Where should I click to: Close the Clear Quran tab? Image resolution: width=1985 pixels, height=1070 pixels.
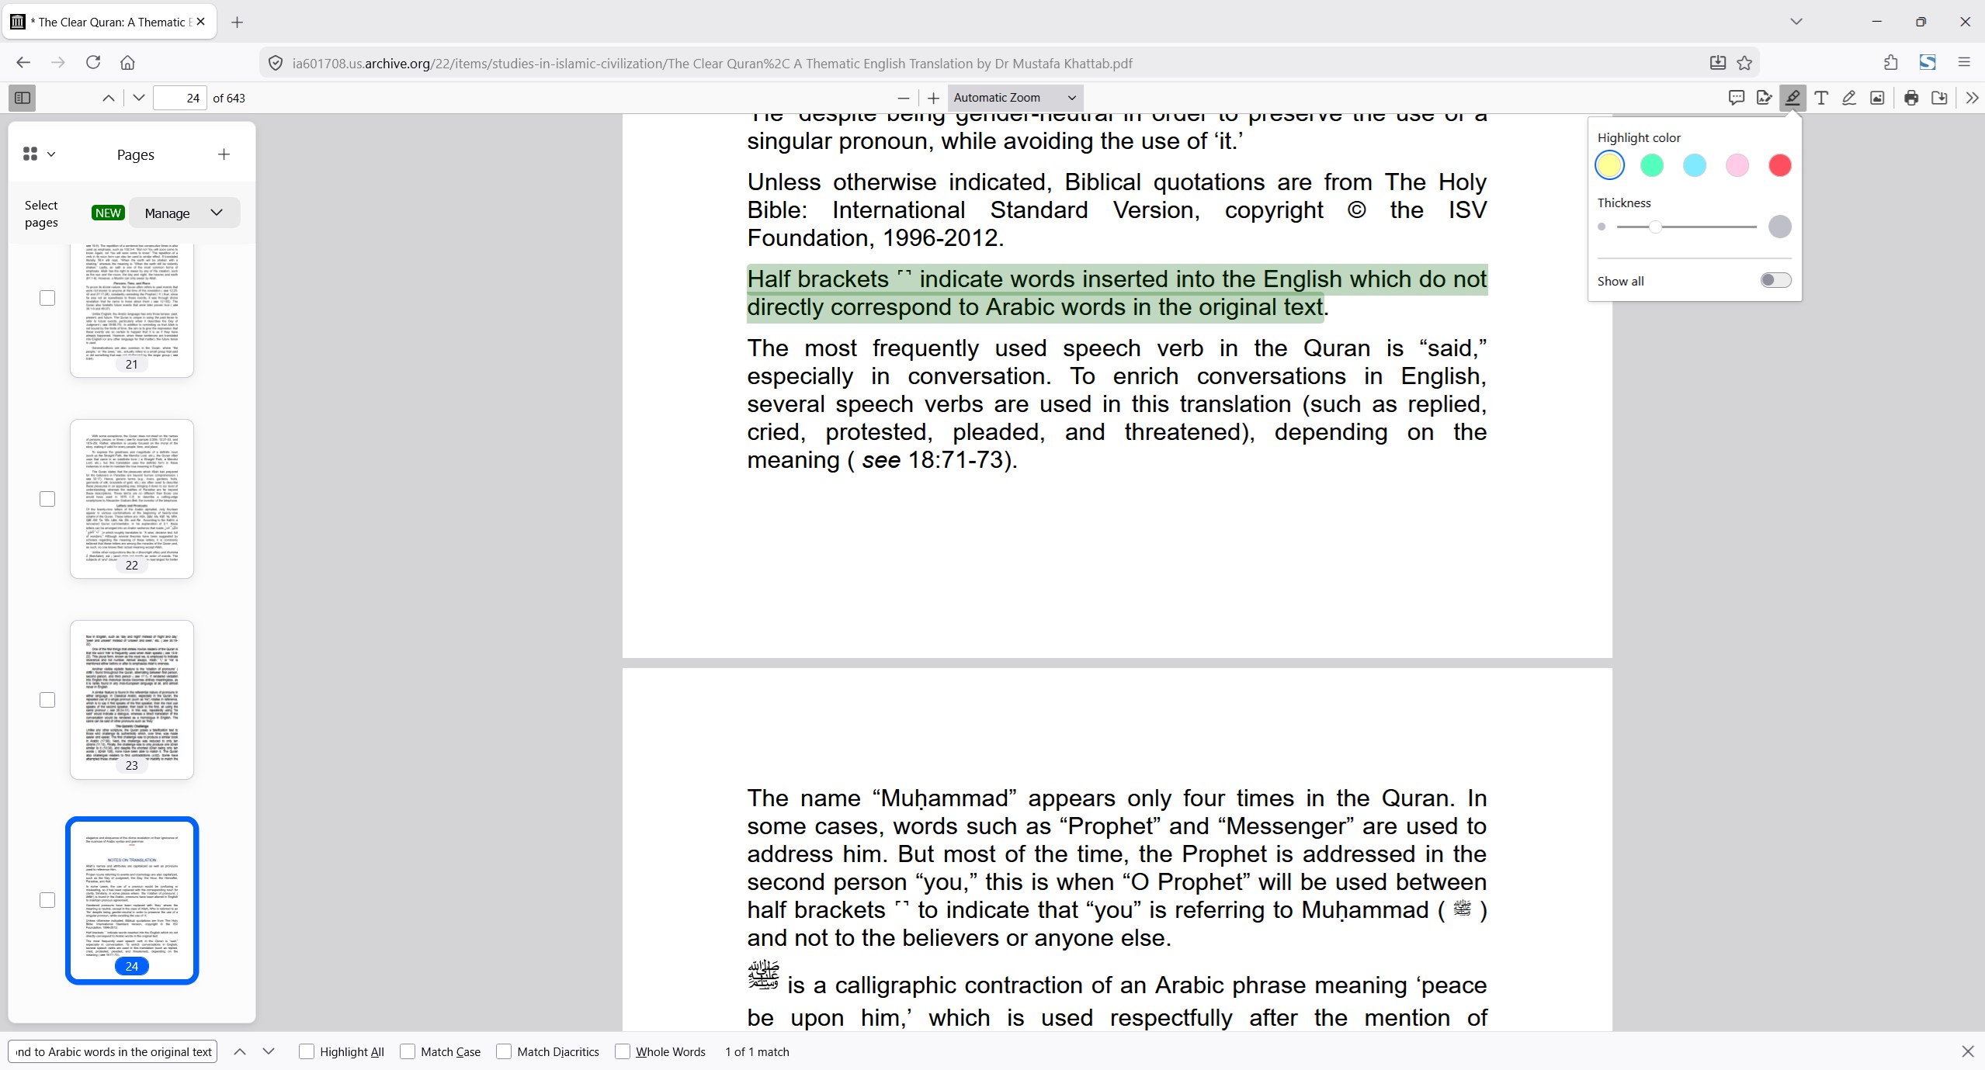point(201,22)
